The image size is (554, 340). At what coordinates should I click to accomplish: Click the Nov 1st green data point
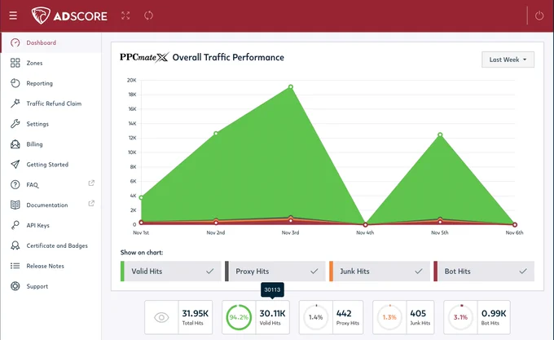pos(141,197)
